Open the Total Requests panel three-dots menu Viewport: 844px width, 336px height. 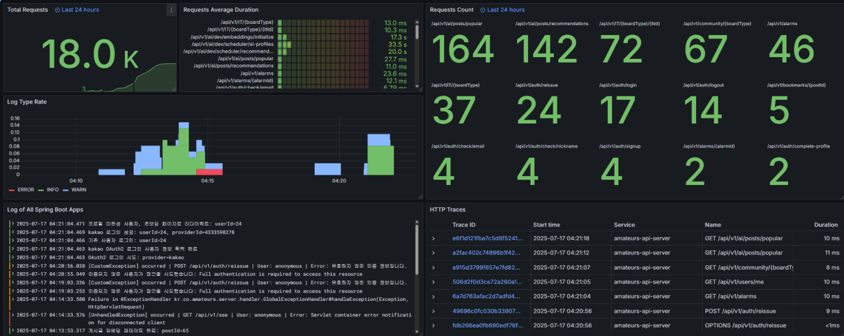(171, 10)
